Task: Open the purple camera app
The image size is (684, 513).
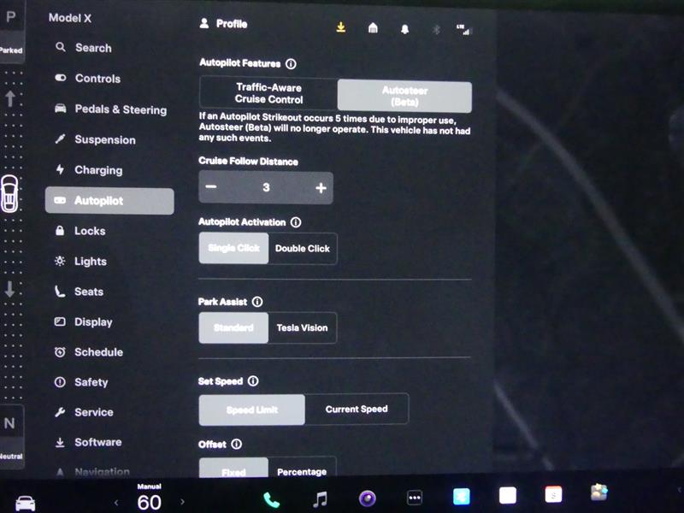Action: (x=368, y=498)
